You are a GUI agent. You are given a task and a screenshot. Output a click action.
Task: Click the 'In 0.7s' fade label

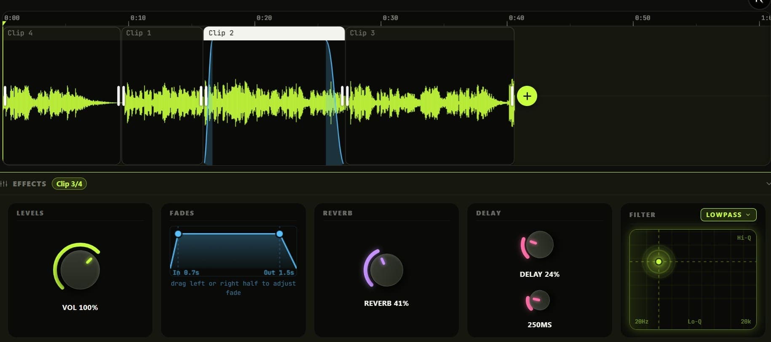(186, 273)
